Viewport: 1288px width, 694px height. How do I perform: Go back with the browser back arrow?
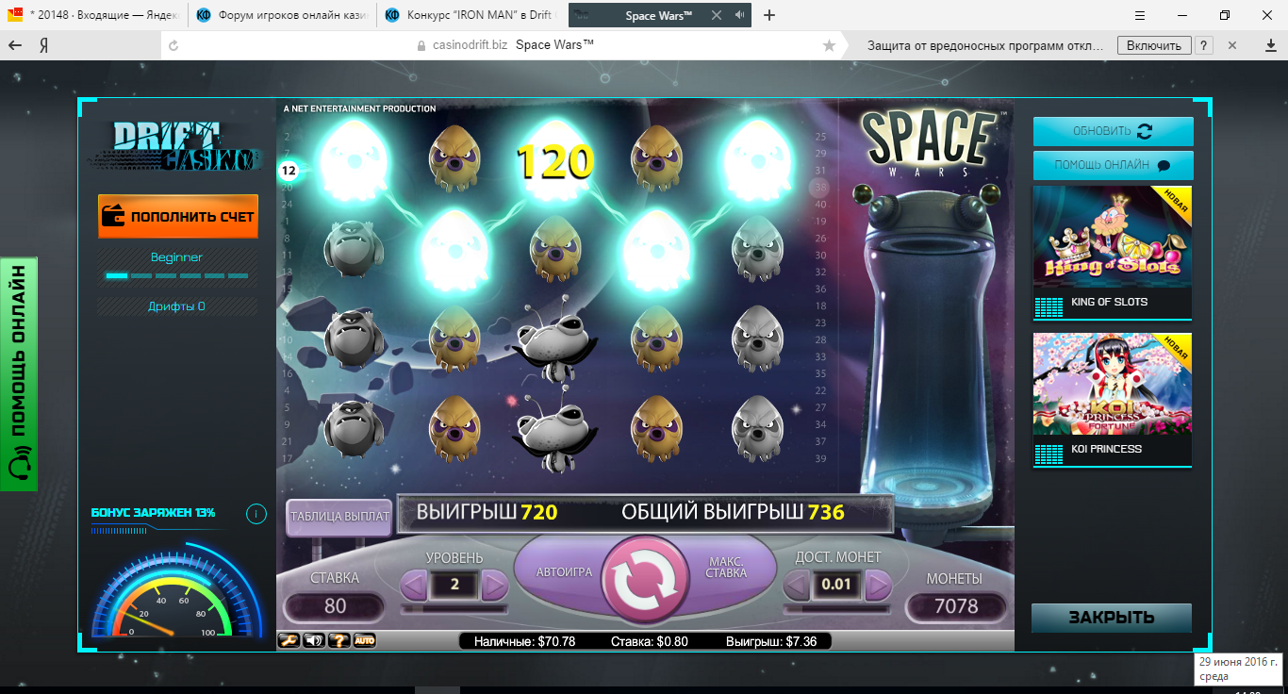click(14, 45)
